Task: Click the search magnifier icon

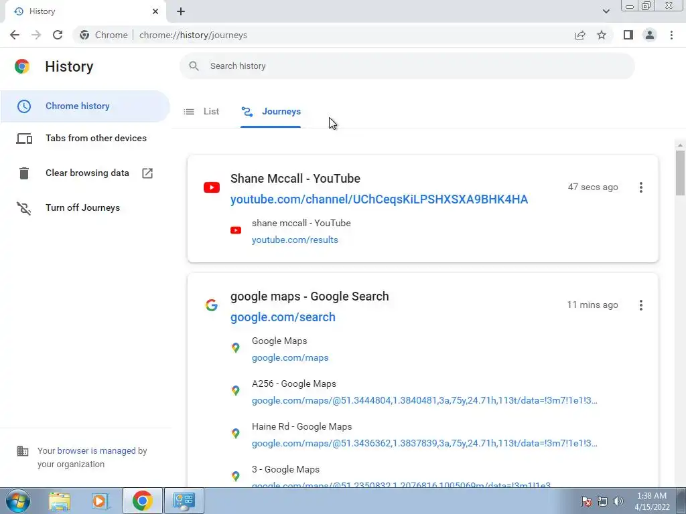Action: tap(194, 66)
